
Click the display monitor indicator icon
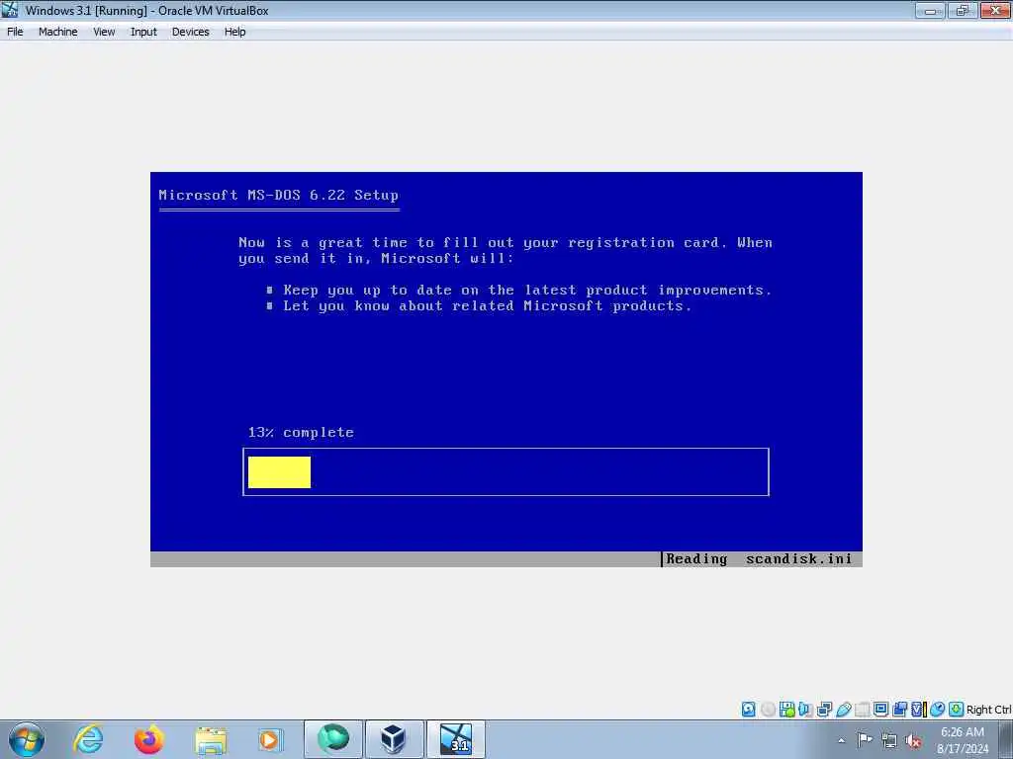[x=881, y=710]
